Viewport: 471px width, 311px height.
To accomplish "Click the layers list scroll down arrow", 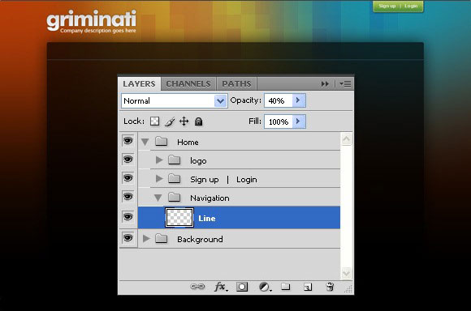I will coord(346,273).
